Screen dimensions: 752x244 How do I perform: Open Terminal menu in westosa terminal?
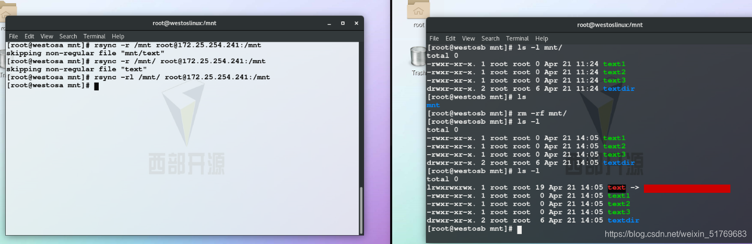95,36
